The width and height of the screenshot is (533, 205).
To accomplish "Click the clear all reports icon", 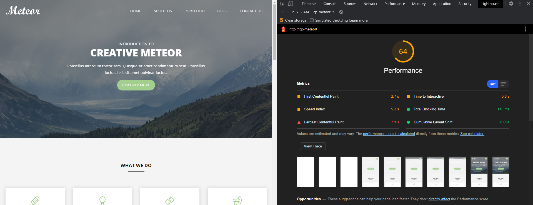I will point(341,12).
